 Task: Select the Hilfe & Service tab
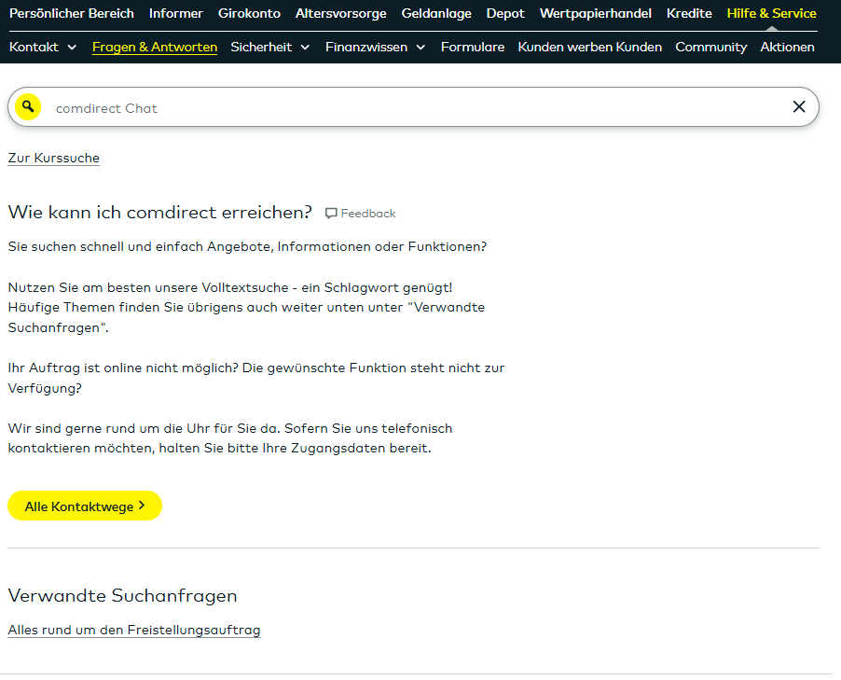click(771, 13)
